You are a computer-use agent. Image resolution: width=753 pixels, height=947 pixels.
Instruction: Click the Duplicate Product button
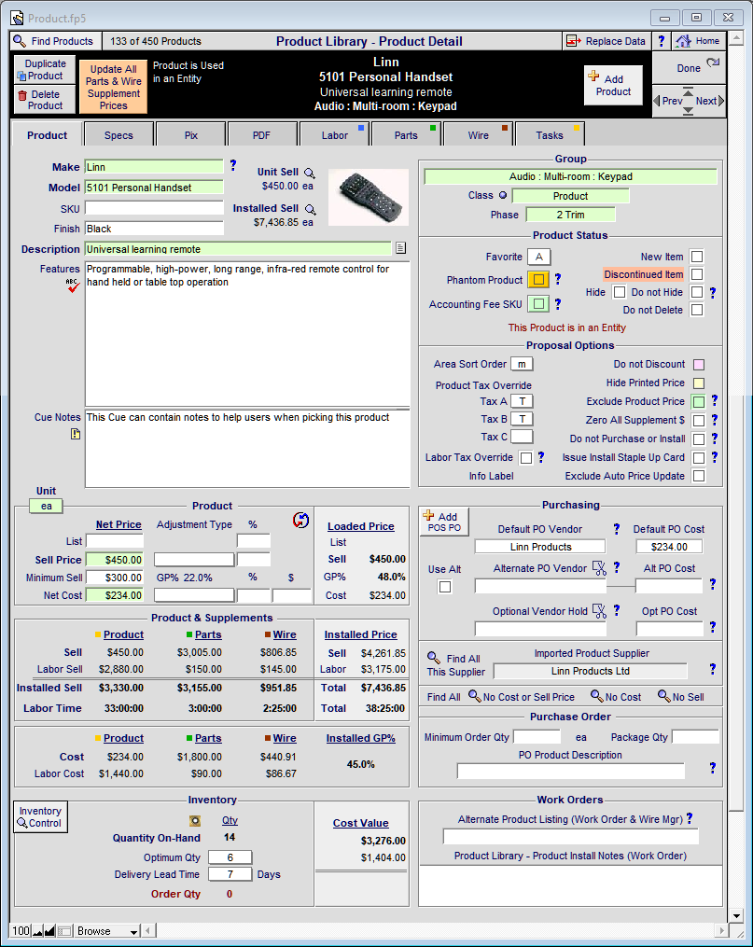pyautogui.click(x=45, y=69)
